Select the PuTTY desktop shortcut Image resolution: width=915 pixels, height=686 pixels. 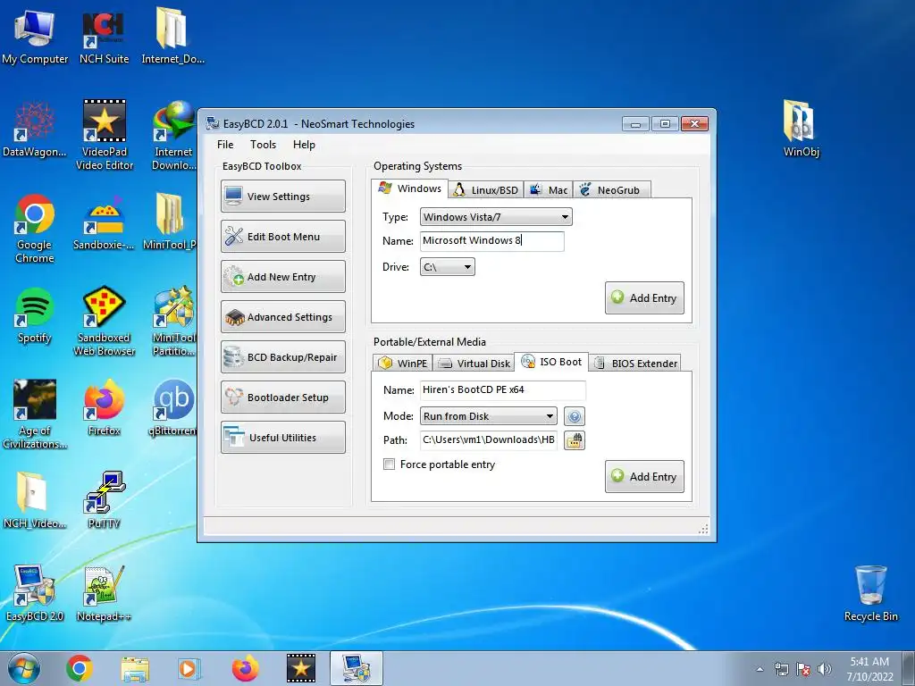(104, 500)
